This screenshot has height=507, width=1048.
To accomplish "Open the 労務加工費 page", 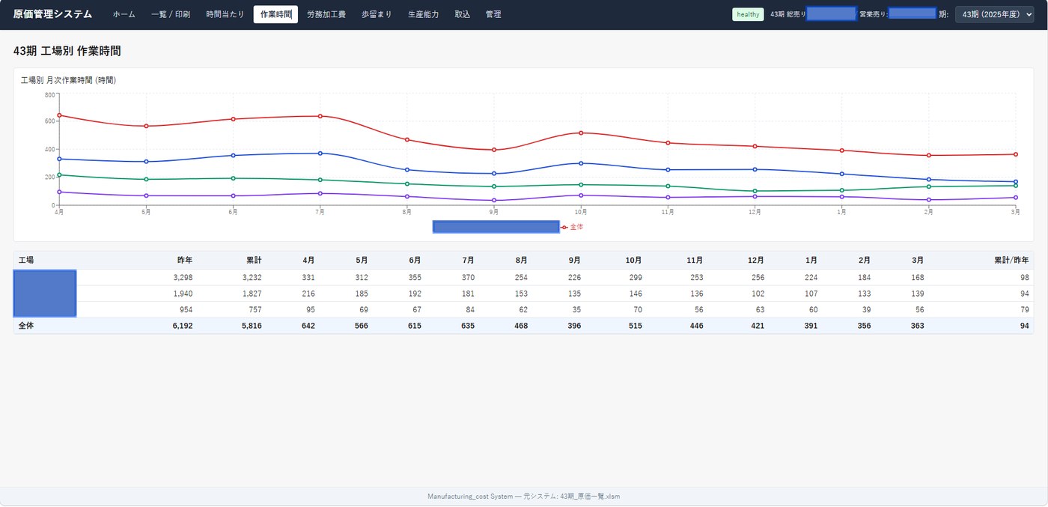I will pyautogui.click(x=326, y=14).
